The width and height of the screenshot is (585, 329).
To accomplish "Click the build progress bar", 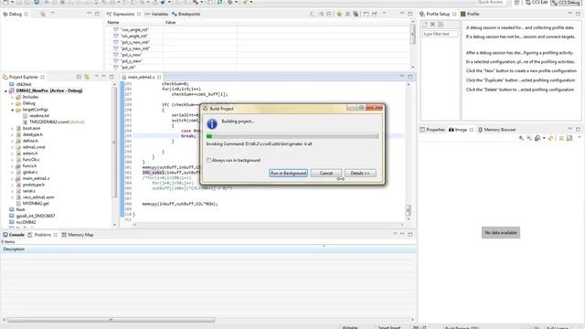I will coord(292,136).
